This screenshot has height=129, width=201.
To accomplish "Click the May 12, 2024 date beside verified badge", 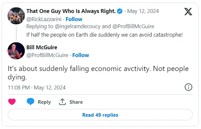I will coord(143,11).
